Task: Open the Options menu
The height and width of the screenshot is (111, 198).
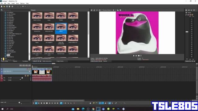Action: point(22,3)
